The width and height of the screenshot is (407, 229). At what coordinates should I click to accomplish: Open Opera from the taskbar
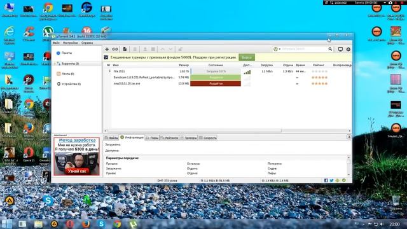pyautogui.click(x=70, y=223)
